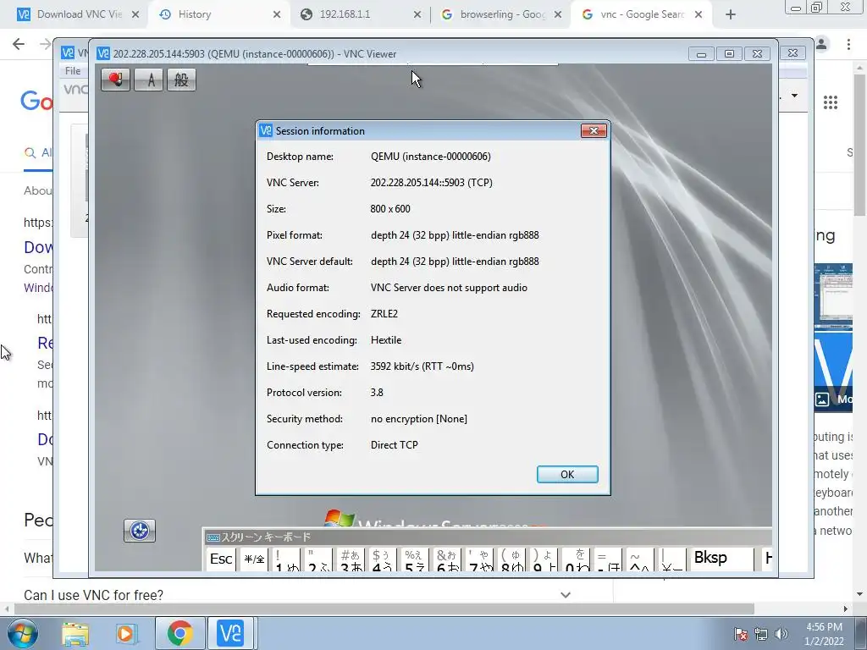Click 'VNC Server does not support audio' text

point(449,288)
